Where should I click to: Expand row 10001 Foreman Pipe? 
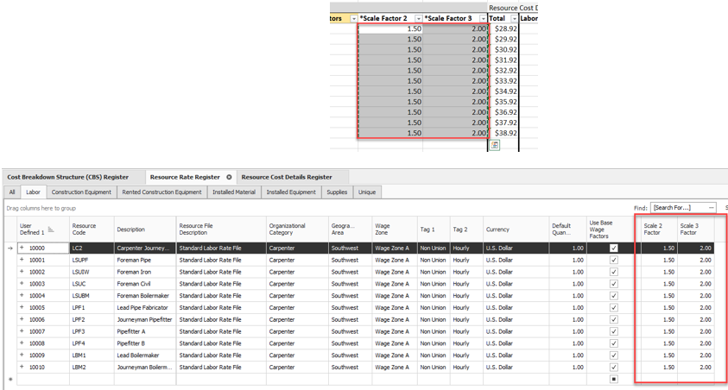tap(22, 261)
